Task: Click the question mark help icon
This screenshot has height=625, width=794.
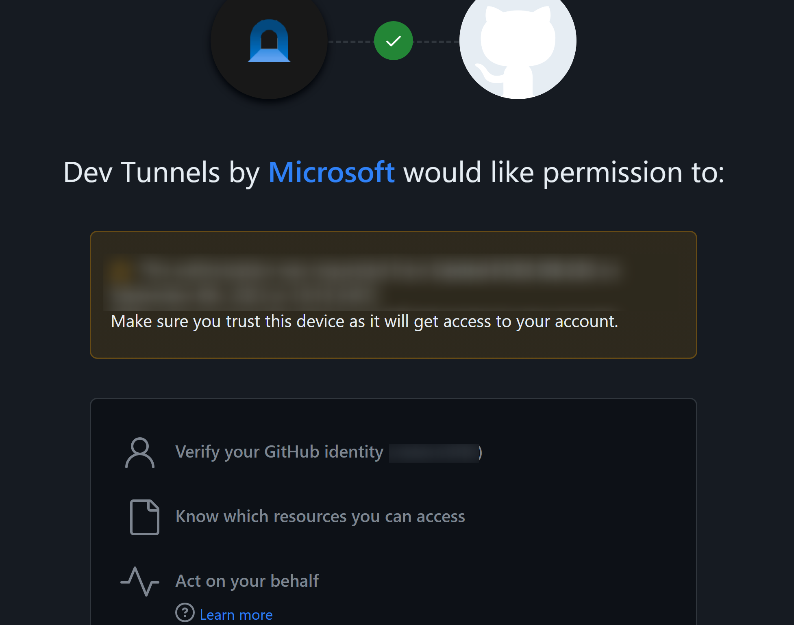Action: pos(185,612)
